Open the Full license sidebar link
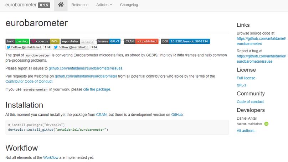This screenshot has width=288, height=162. point(246,78)
